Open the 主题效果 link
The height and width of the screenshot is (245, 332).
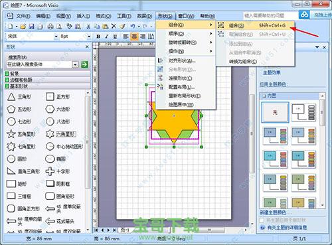pyautogui.click(x=272, y=72)
